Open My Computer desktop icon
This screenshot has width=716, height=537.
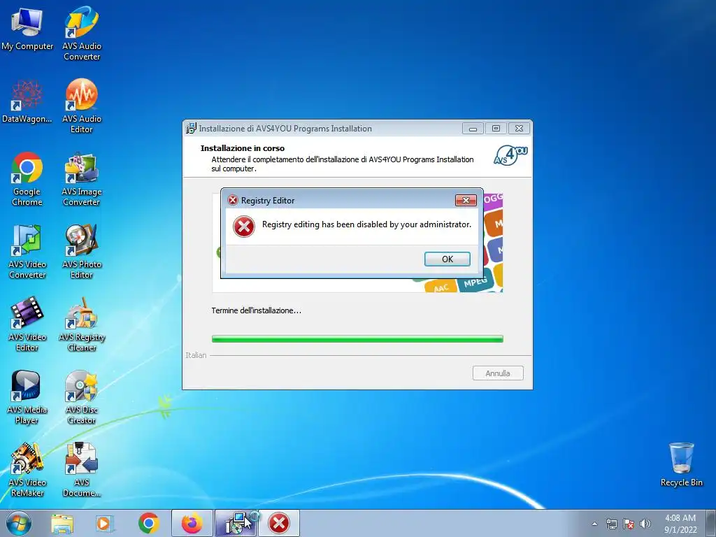click(27, 28)
